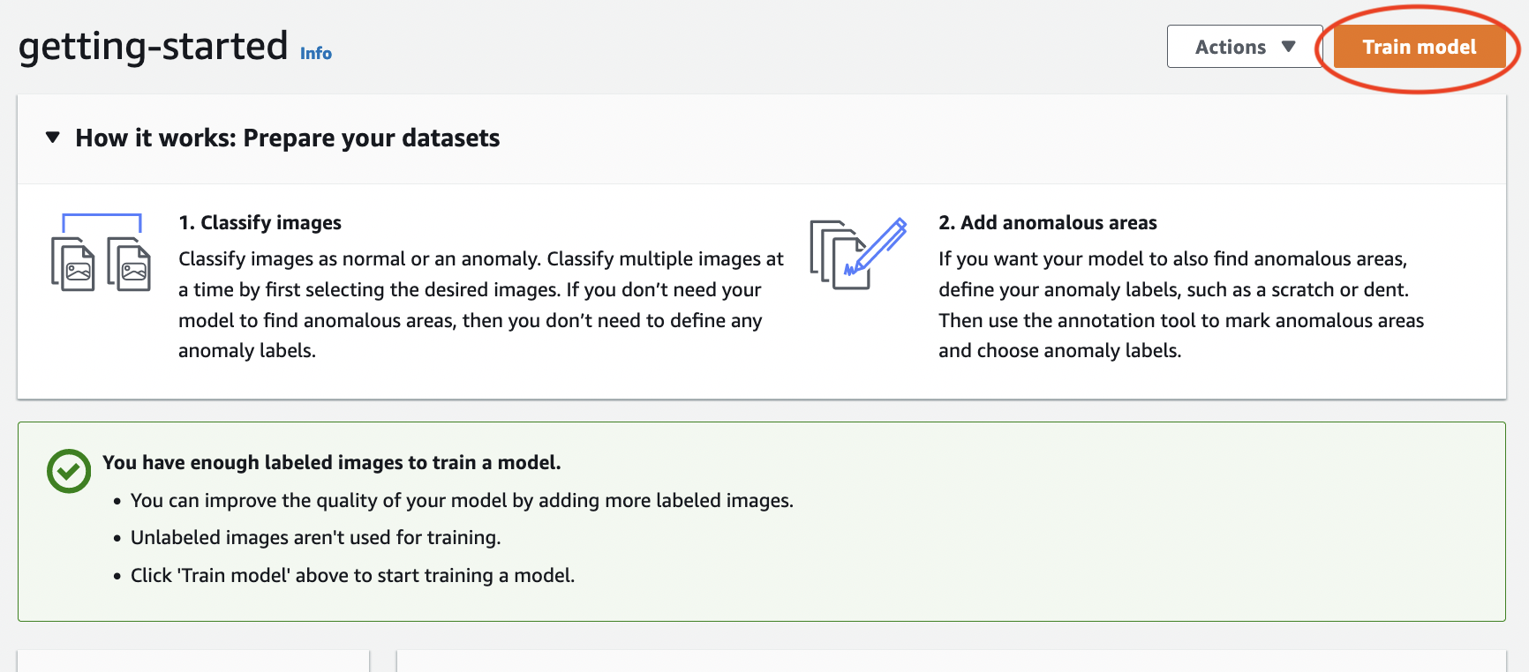Click 'You can improve the quality' bullet text
Screen dimensions: 1529x672
pyautogui.click(x=462, y=501)
